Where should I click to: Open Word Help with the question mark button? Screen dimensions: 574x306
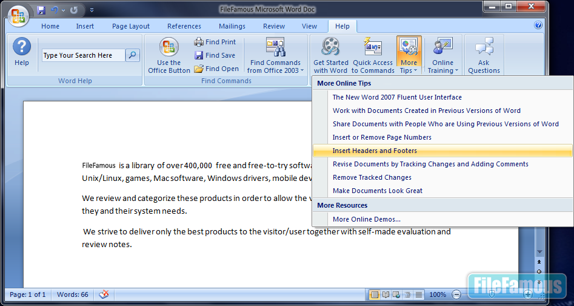(22, 52)
